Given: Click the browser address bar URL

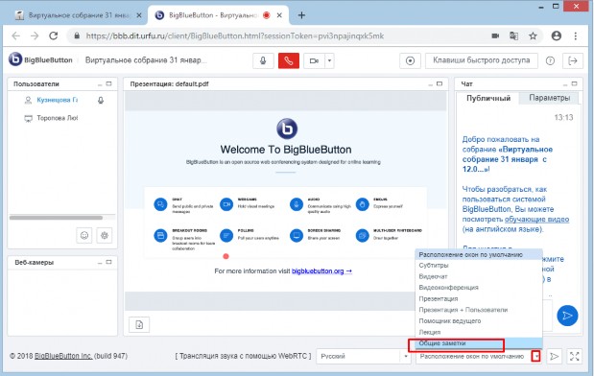Looking at the screenshot, I should click(x=235, y=36).
